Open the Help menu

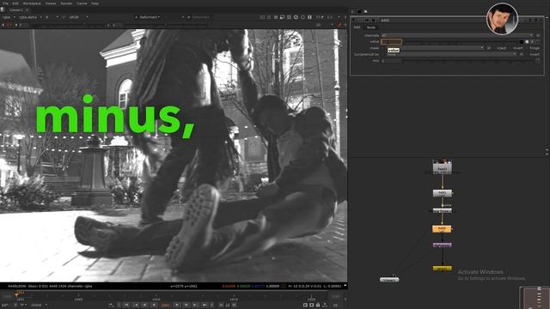pos(95,3)
